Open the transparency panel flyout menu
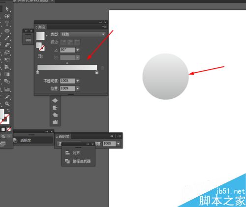246x207 pixels. pyautogui.click(x=119, y=136)
